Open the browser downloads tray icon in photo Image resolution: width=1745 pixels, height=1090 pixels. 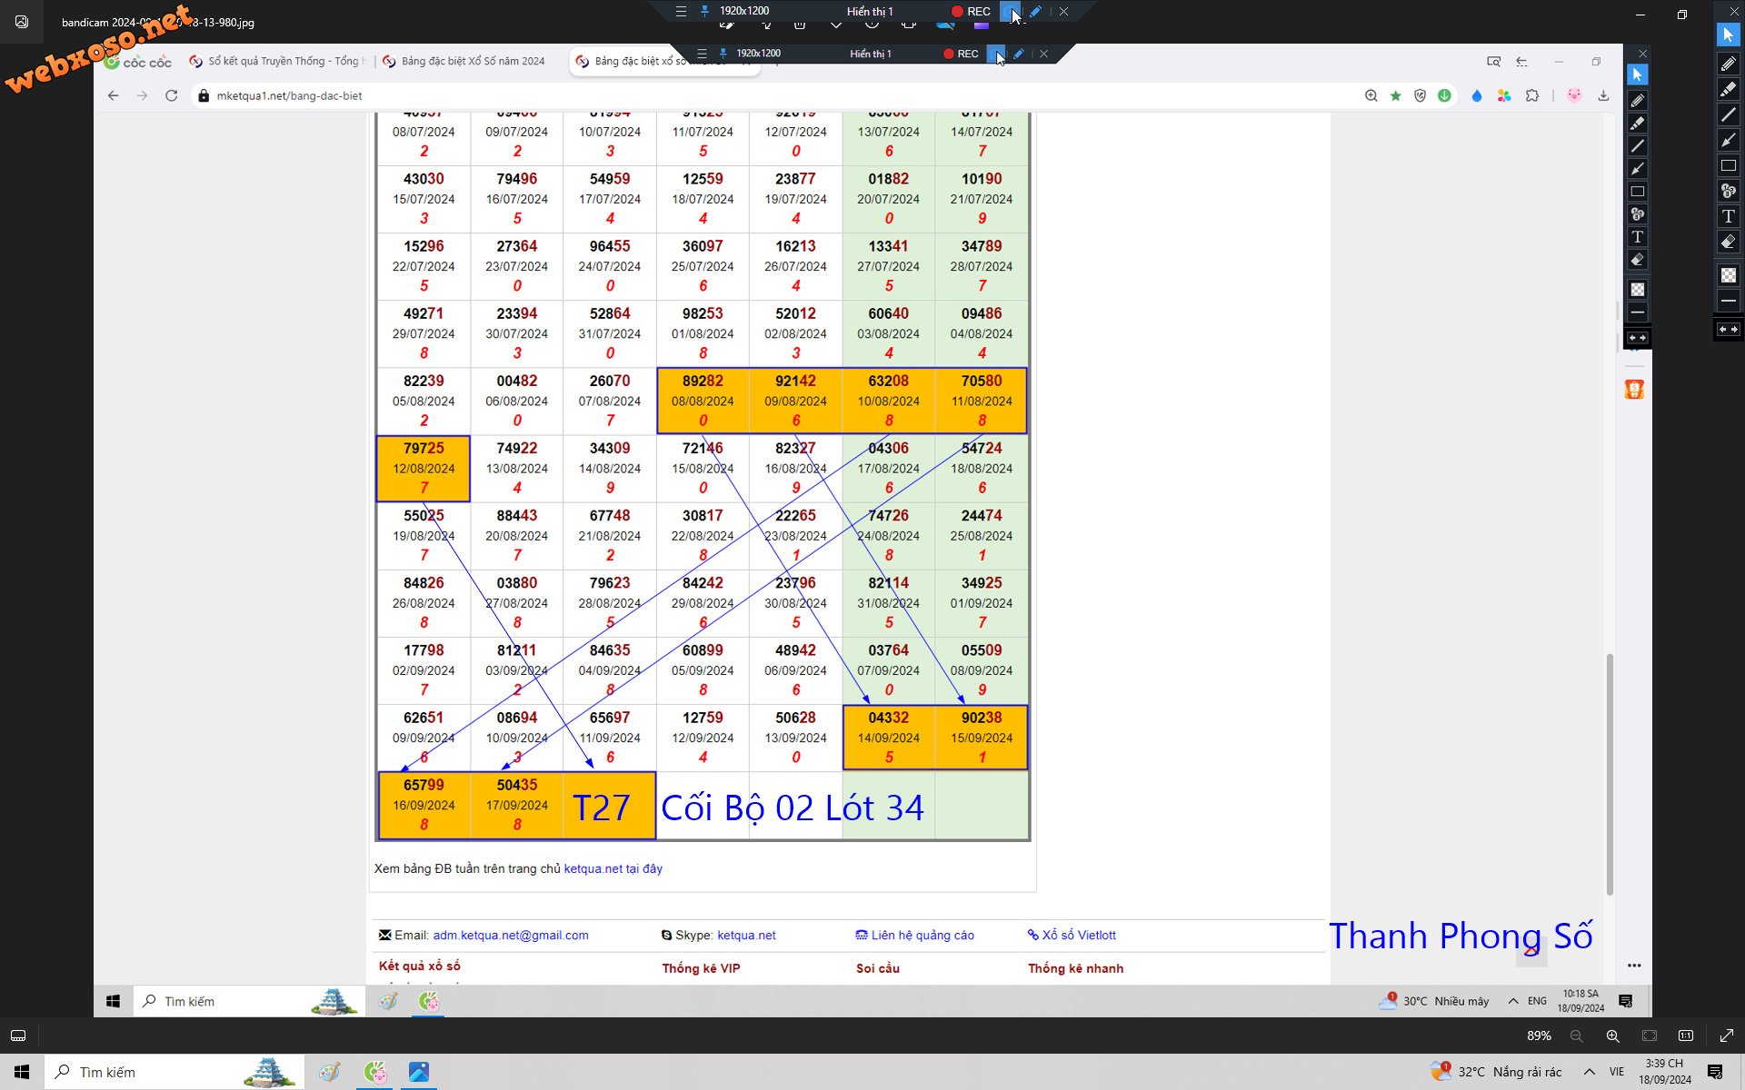pyautogui.click(x=1603, y=95)
